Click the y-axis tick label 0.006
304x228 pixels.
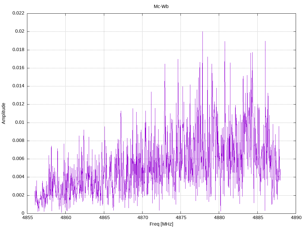pos(18,159)
